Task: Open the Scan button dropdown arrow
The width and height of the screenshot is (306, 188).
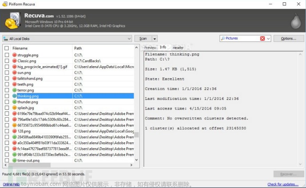Action: point(155,39)
